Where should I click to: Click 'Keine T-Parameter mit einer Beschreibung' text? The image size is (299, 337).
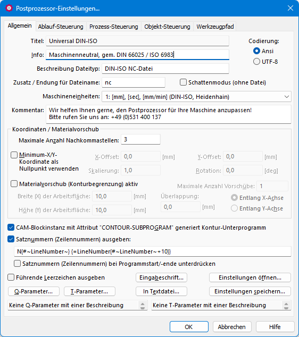tap(209, 305)
